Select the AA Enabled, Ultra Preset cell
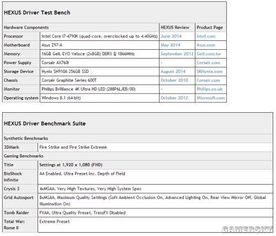This screenshot has height=236, width=276. [x=155, y=177]
